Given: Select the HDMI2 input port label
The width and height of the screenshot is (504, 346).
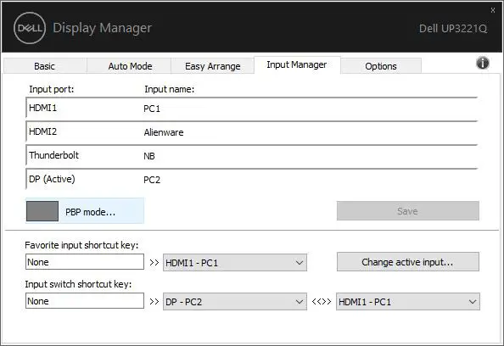Looking at the screenshot, I should coord(42,131).
